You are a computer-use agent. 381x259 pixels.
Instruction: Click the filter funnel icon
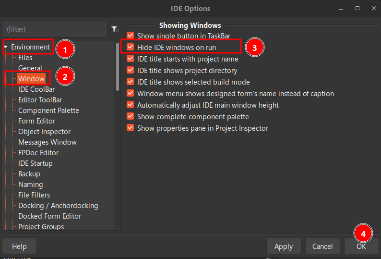click(114, 29)
